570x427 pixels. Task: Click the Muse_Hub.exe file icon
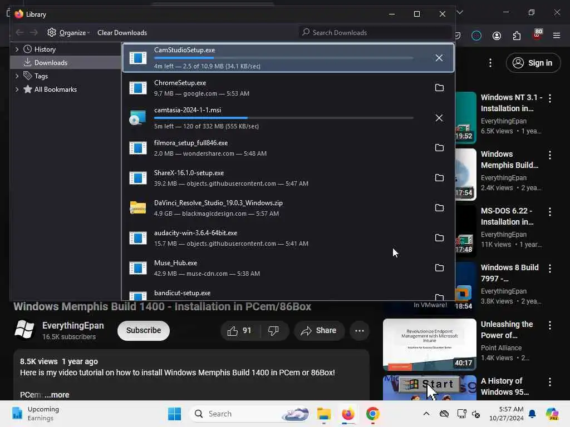[138, 267]
